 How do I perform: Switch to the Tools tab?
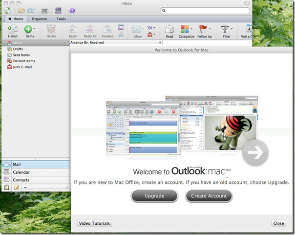click(x=61, y=19)
